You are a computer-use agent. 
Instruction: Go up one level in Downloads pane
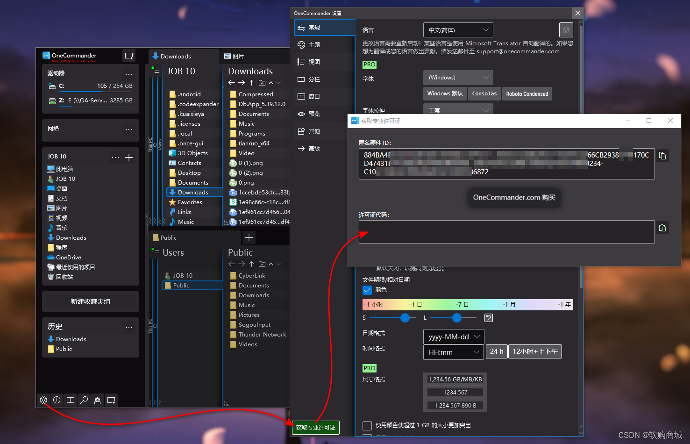point(251,83)
